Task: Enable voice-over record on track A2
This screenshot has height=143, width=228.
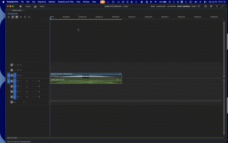Action: coord(39,86)
